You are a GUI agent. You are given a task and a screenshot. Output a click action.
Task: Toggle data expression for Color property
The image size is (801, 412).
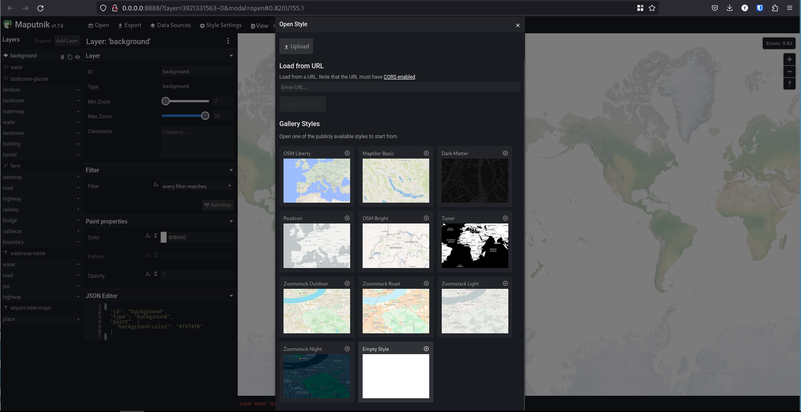[156, 236]
